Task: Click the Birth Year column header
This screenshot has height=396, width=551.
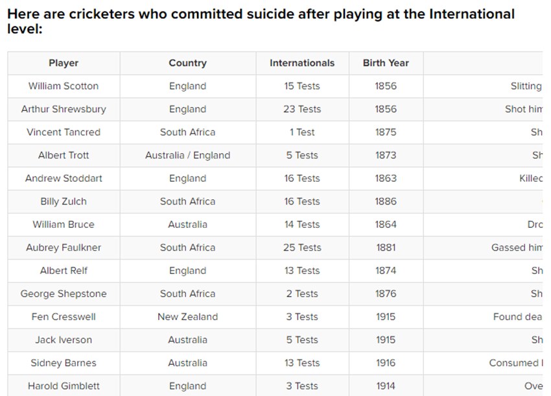Action: (386, 63)
